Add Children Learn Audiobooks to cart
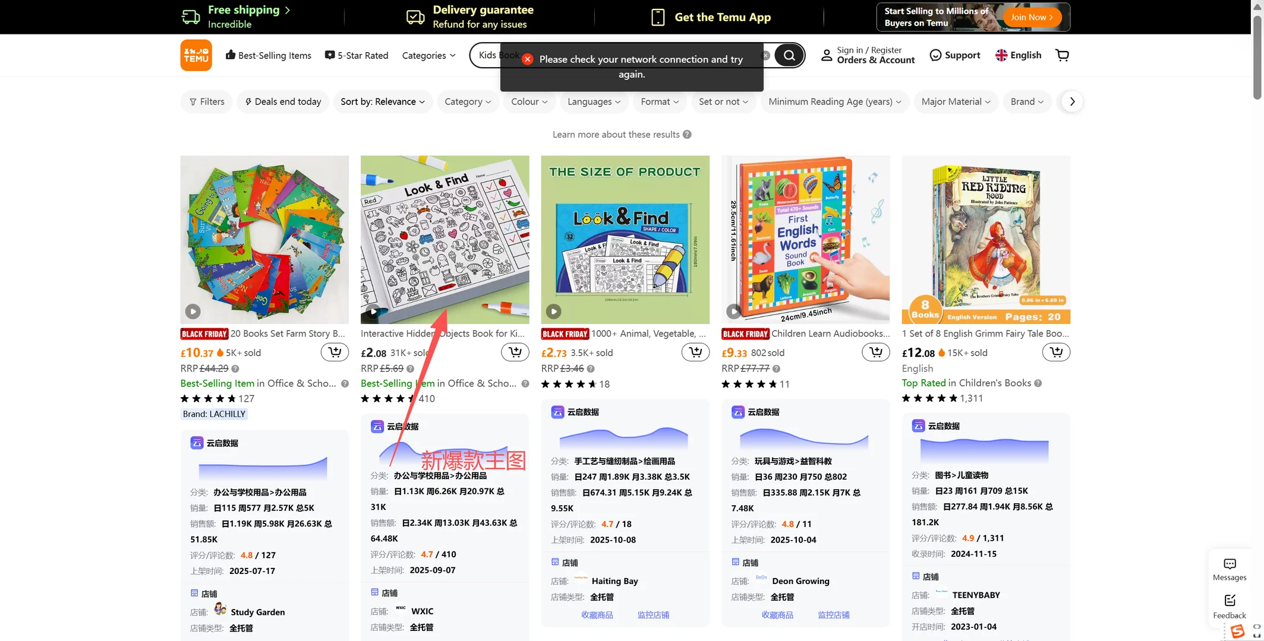1264x641 pixels. pos(876,352)
